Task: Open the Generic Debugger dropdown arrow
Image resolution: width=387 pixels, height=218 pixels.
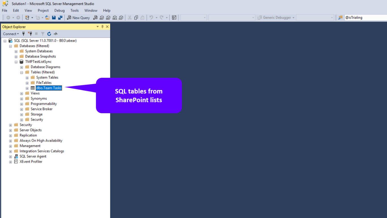Action: click(x=294, y=18)
